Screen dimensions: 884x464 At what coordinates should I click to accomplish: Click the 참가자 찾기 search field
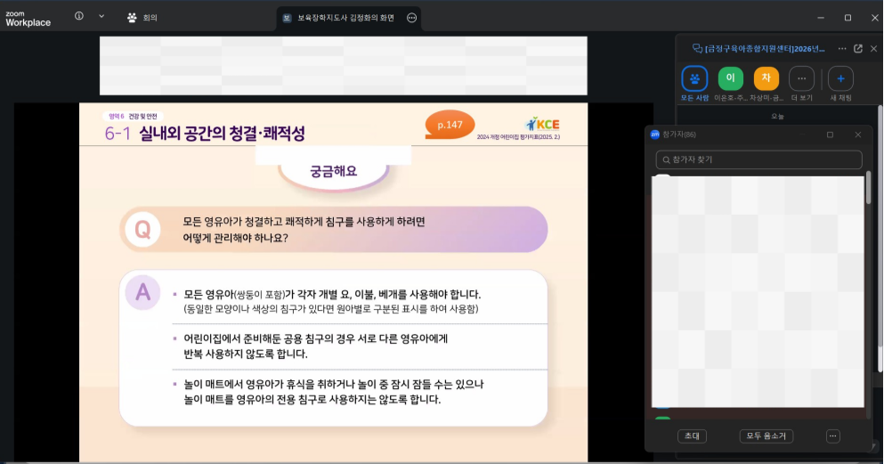759,159
